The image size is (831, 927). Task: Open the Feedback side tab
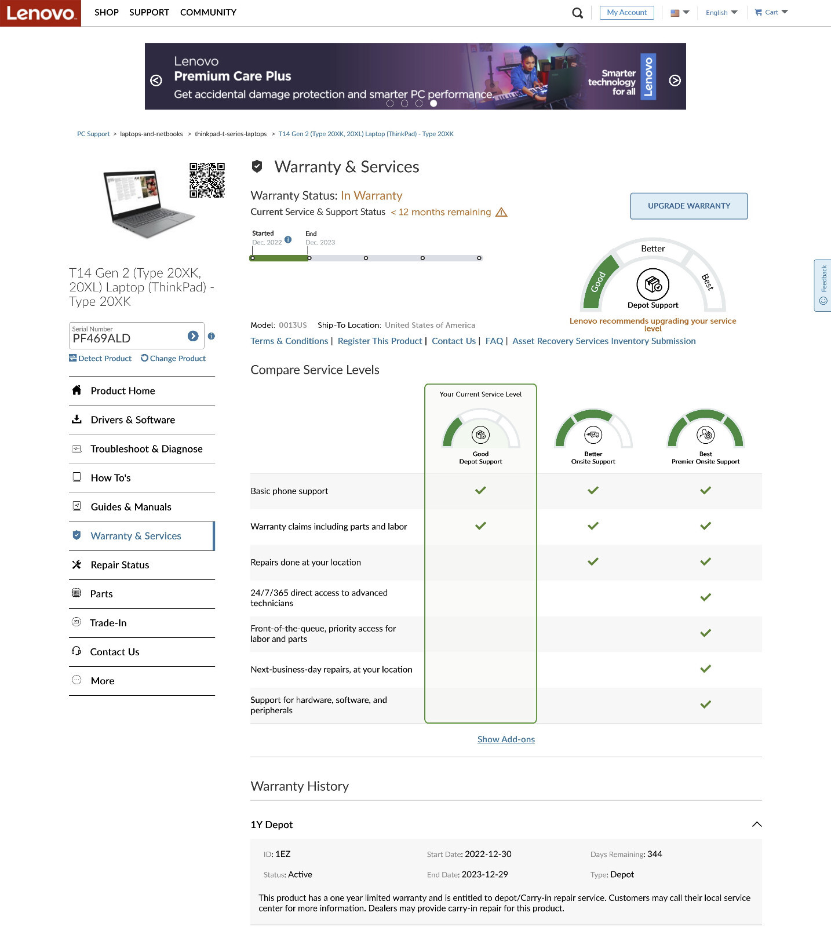823,285
